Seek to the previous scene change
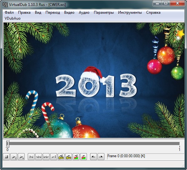 click(76, 157)
